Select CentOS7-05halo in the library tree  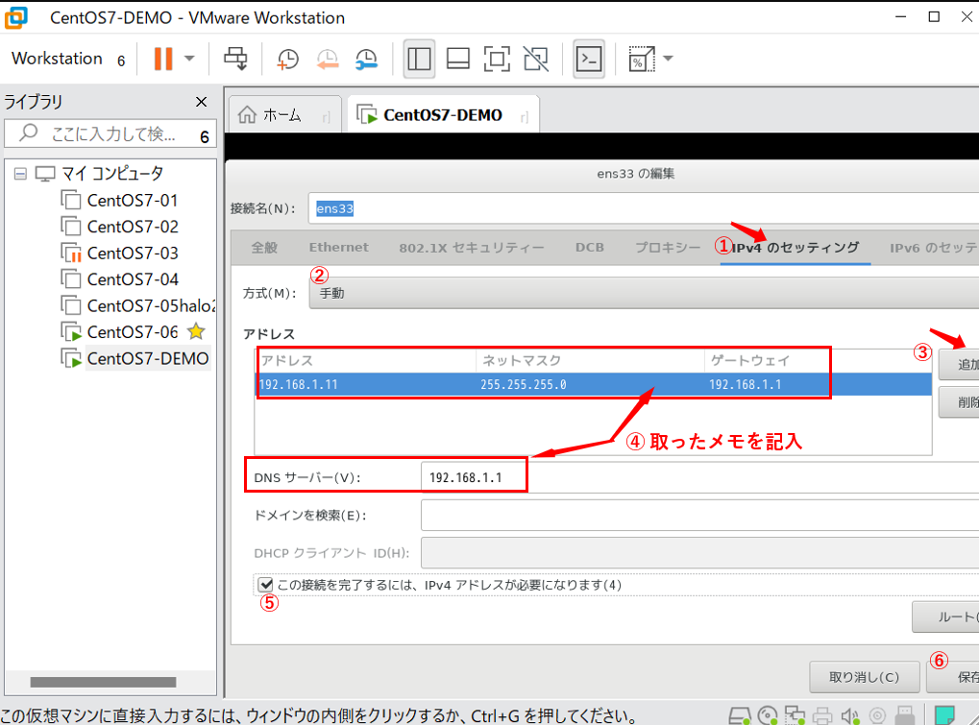137,305
